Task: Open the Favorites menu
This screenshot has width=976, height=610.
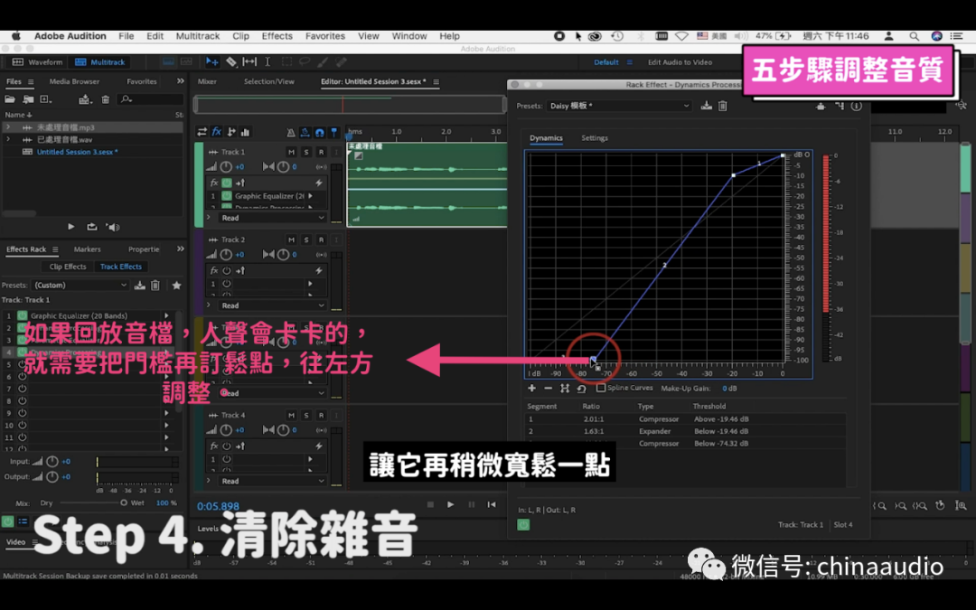Action: point(325,36)
